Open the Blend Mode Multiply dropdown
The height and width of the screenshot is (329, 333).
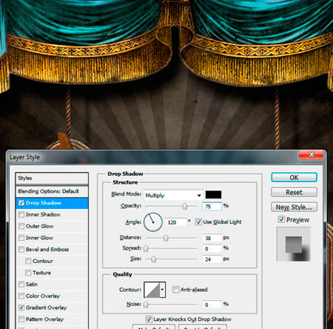point(173,196)
